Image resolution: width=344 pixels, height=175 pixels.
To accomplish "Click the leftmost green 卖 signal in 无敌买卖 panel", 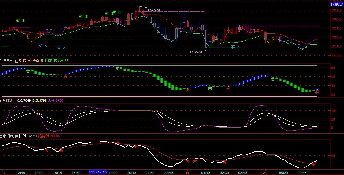I will [x=28, y=71].
